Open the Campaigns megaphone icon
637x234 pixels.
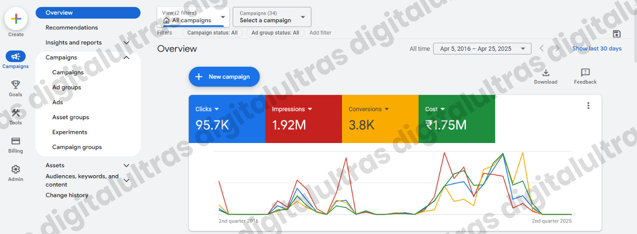click(16, 56)
